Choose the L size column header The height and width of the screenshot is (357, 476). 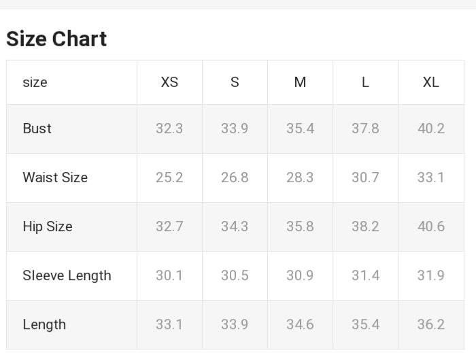pos(365,82)
